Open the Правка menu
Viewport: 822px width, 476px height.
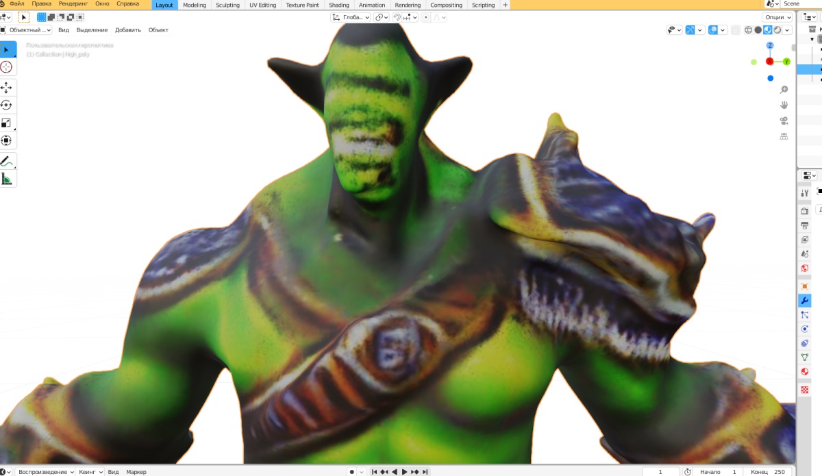[41, 4]
